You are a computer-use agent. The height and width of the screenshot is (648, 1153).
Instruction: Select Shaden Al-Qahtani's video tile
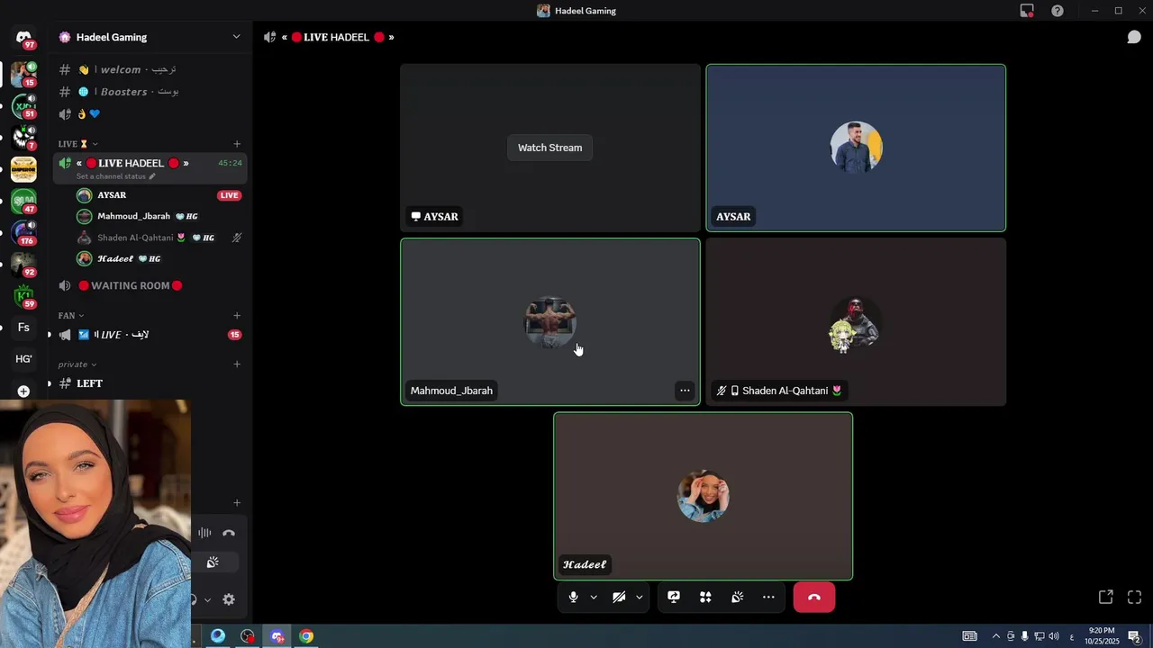point(856,322)
